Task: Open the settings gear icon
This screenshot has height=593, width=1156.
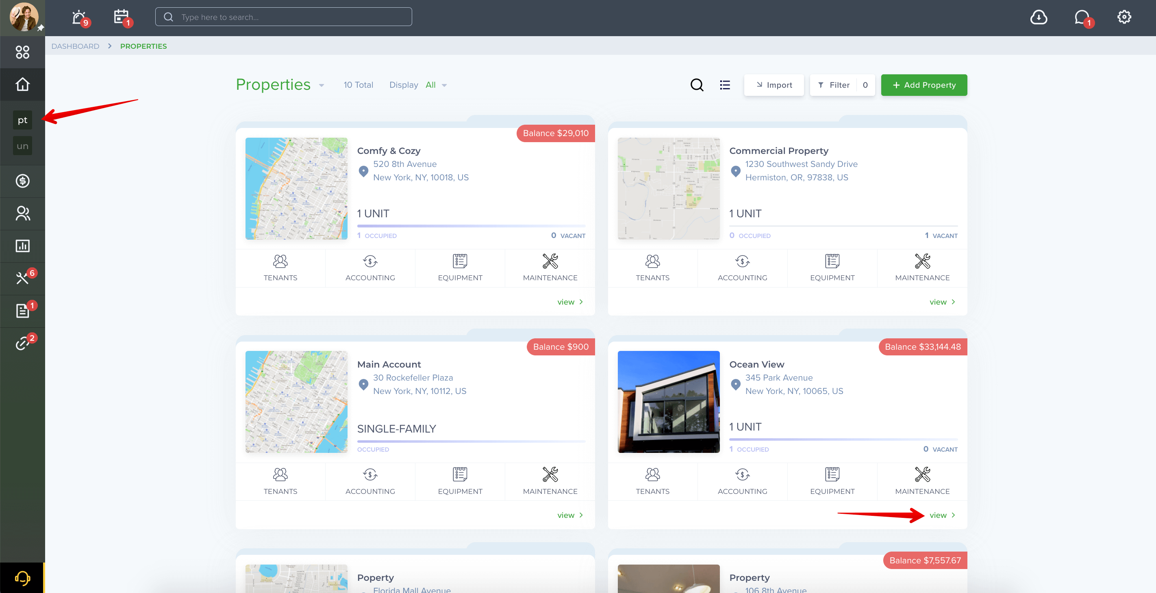Action: [x=1124, y=17]
